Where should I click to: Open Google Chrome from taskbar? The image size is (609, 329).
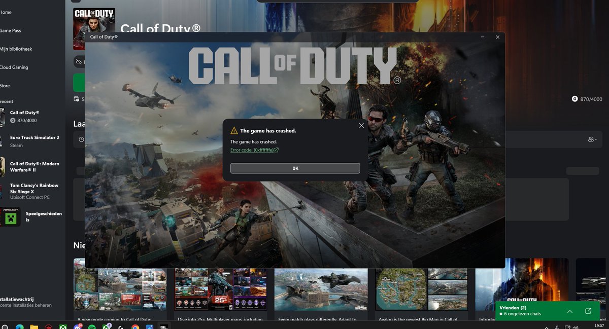click(x=135, y=326)
